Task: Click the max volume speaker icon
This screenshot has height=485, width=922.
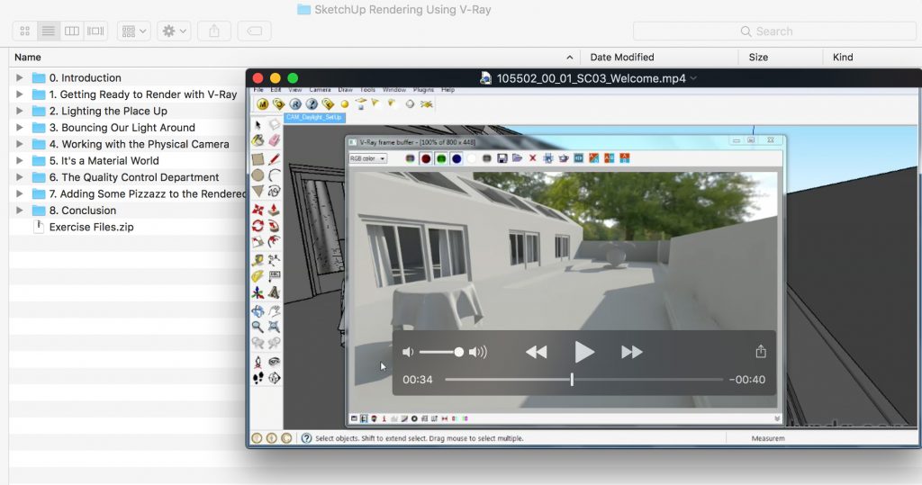Action: pos(478,352)
